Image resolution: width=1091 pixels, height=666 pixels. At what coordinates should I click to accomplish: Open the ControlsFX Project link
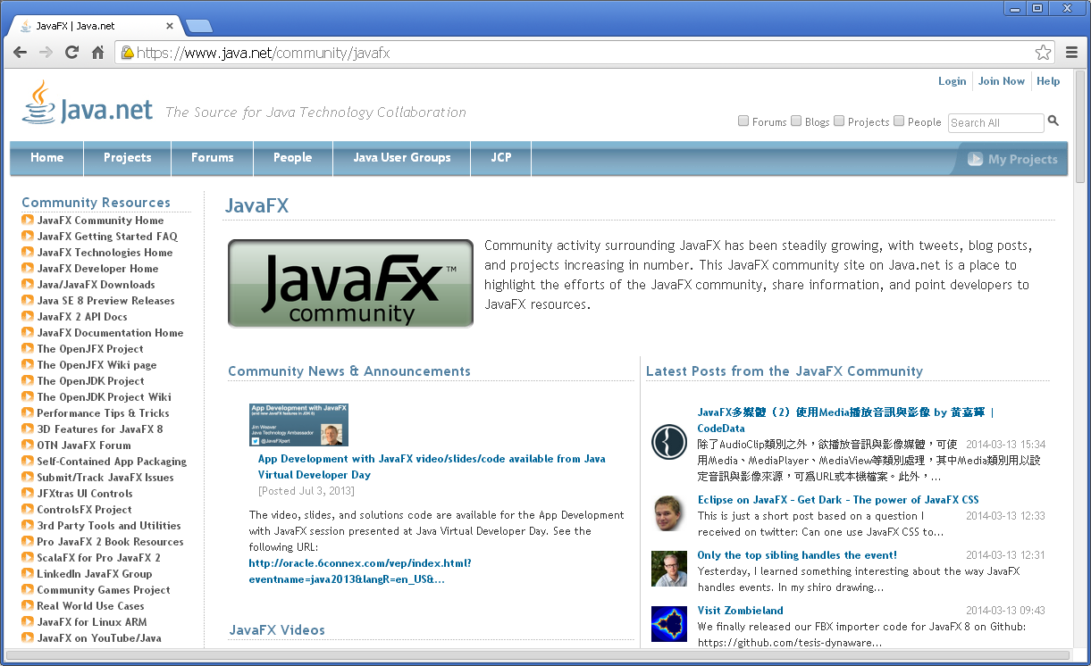(x=85, y=510)
